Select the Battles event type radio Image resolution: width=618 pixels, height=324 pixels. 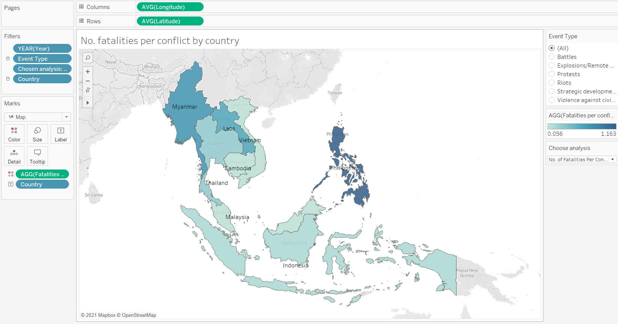(552, 57)
